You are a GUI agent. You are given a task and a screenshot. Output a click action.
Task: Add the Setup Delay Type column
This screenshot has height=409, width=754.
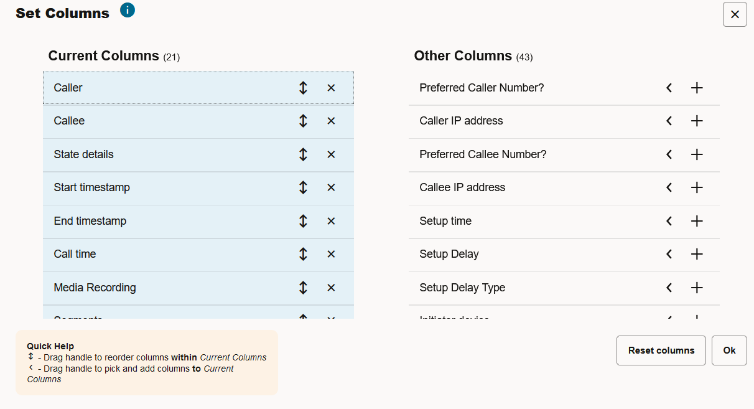pos(697,288)
